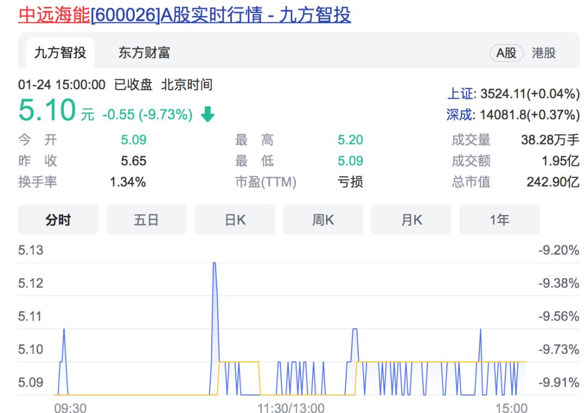Click the 昨收 value 5.65
588x413 pixels.
click(133, 161)
